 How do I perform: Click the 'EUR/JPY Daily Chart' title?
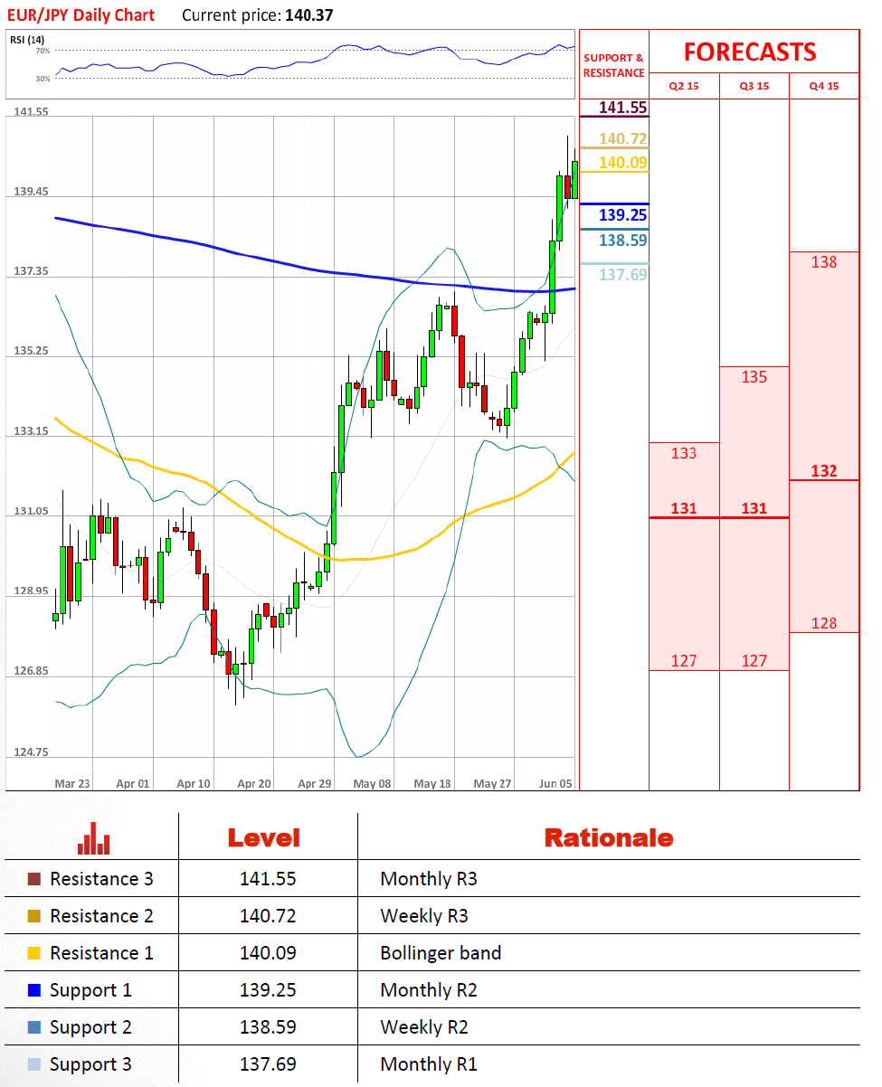point(81,15)
